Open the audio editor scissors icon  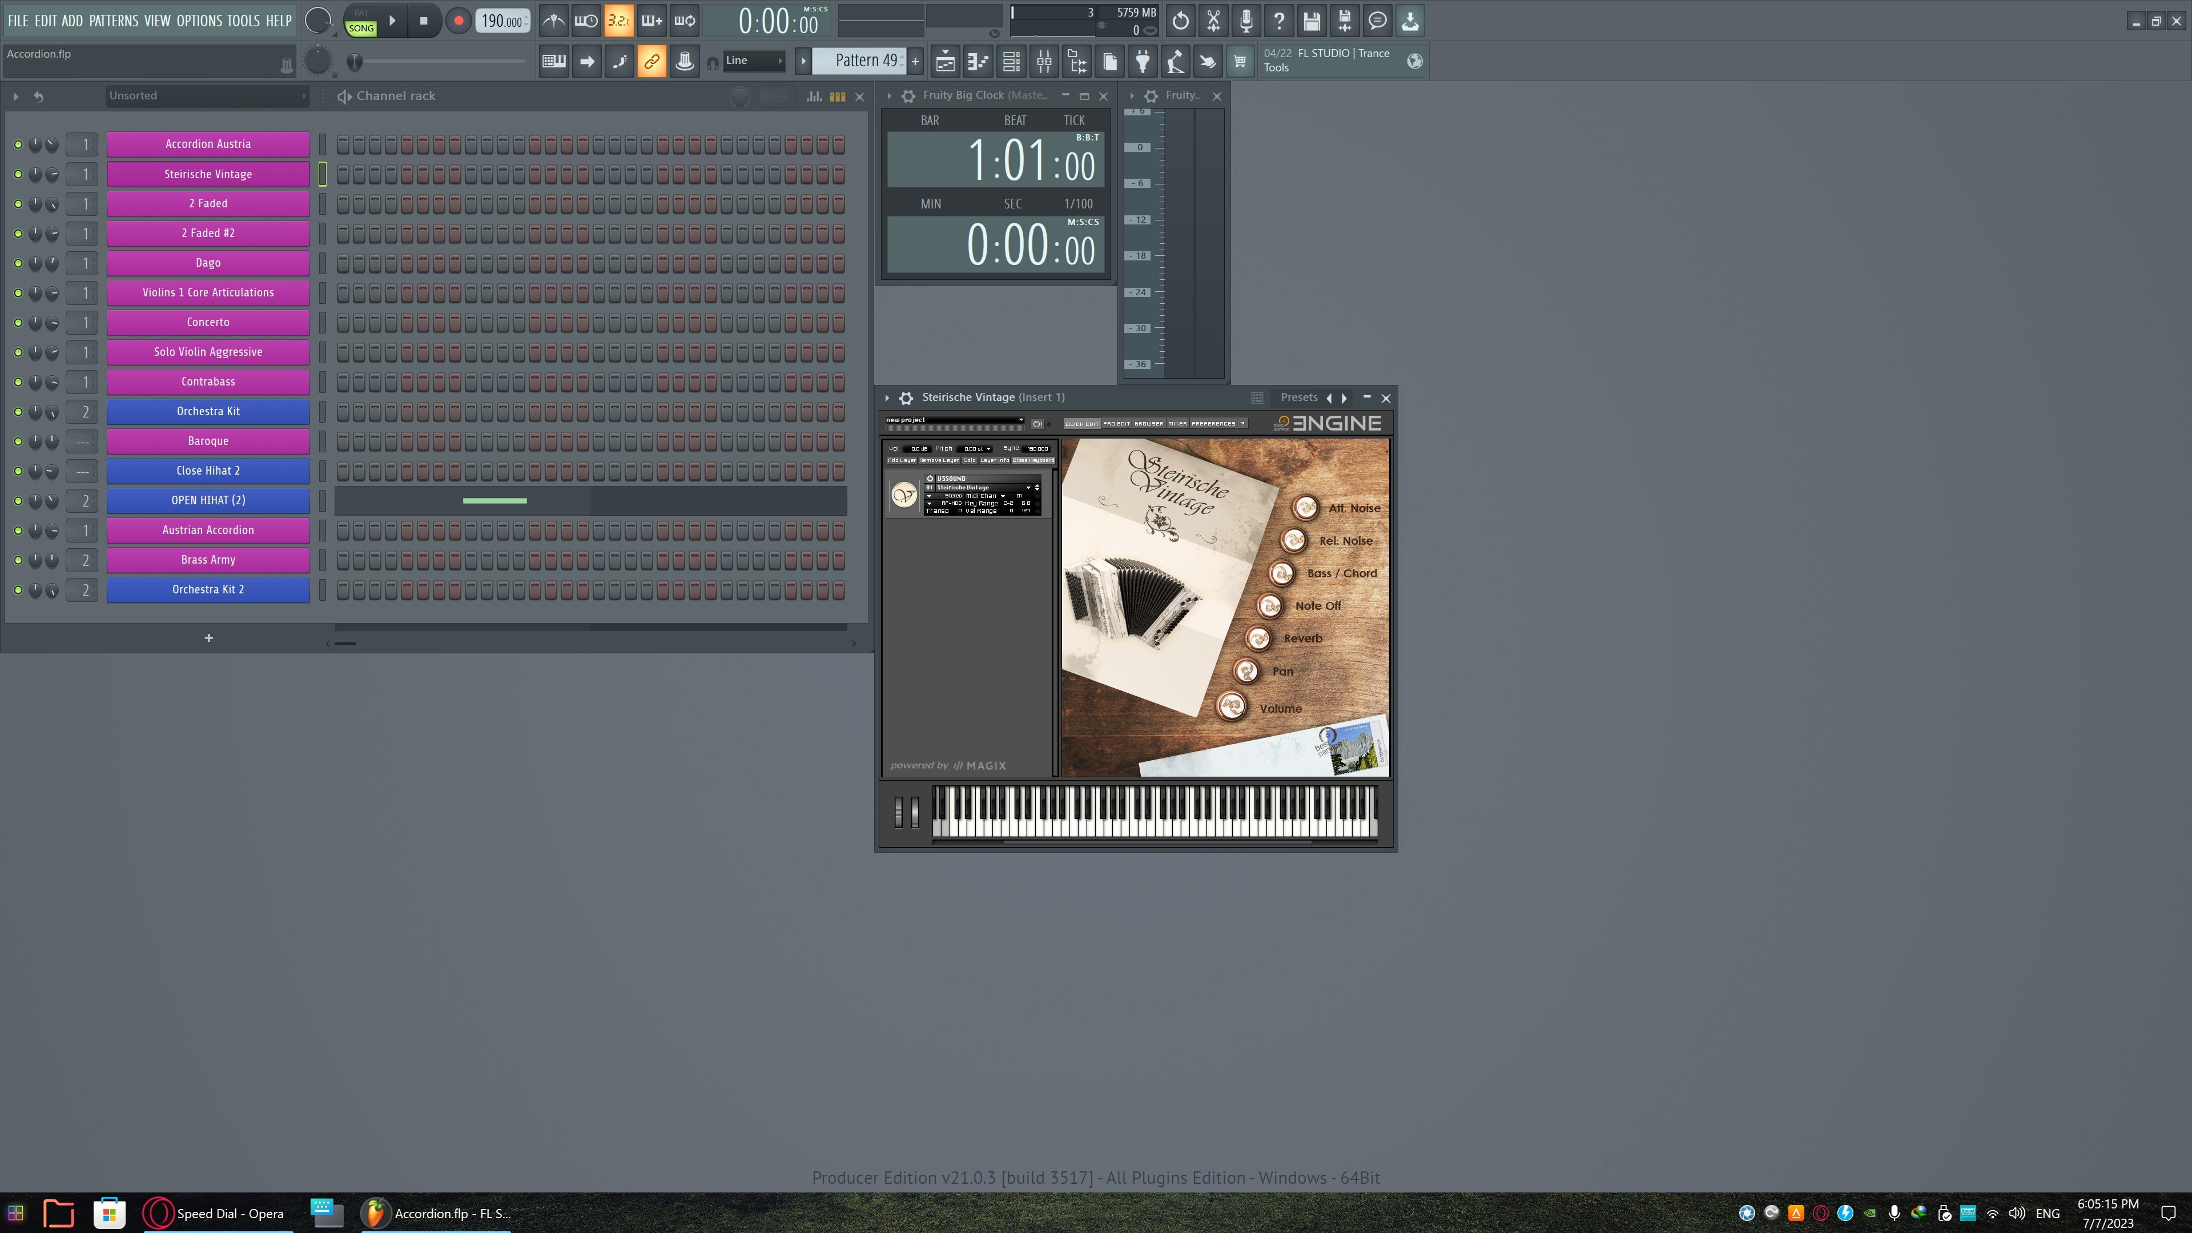pyautogui.click(x=1213, y=21)
